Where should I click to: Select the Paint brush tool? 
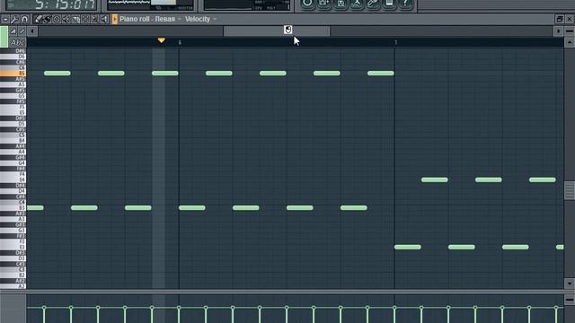click(47, 19)
